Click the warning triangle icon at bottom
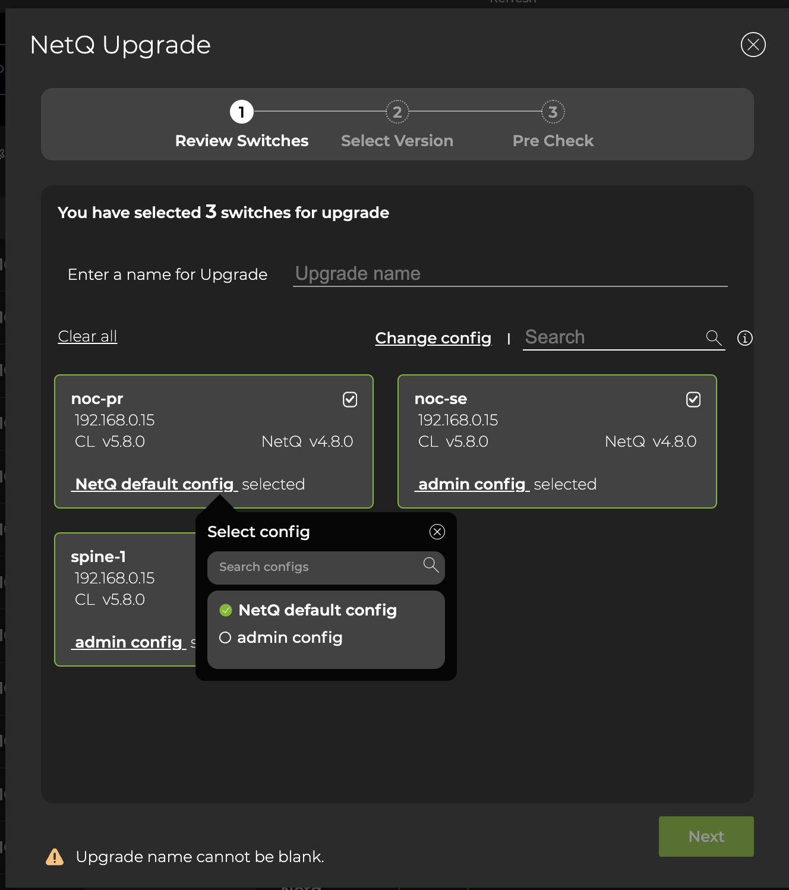The width and height of the screenshot is (789, 890). point(54,856)
